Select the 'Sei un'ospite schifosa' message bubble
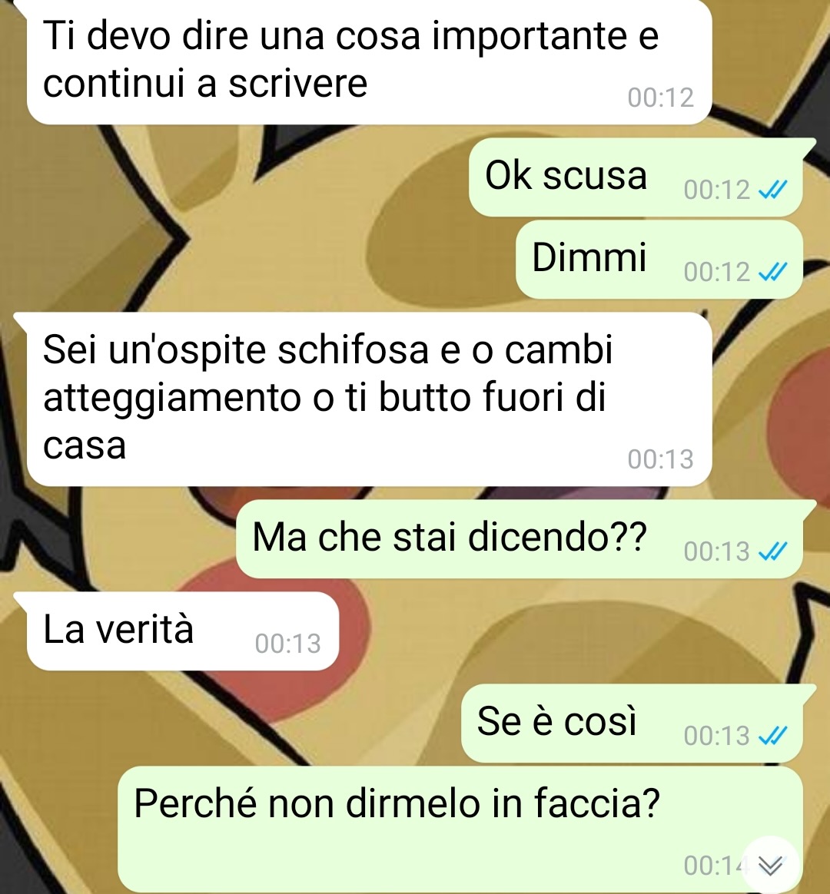This screenshot has width=830, height=894. point(369,399)
